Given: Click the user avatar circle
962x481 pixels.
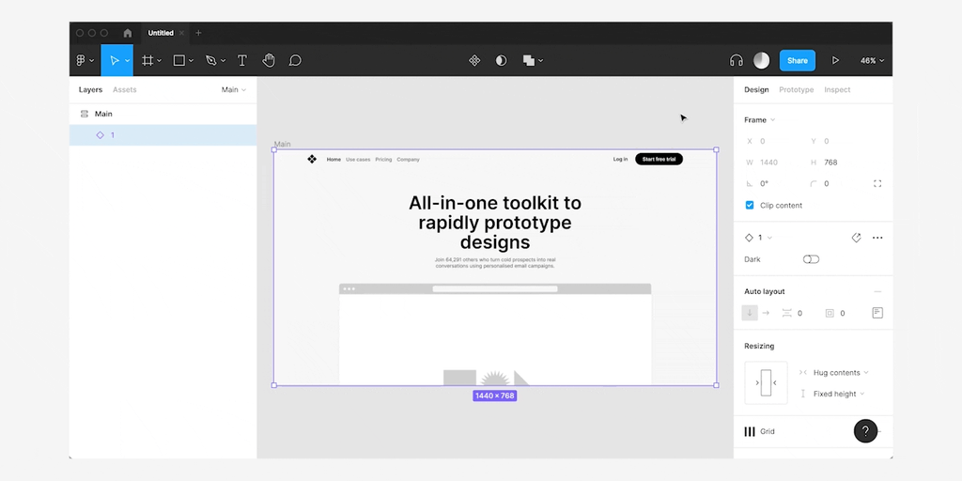Looking at the screenshot, I should 761,60.
